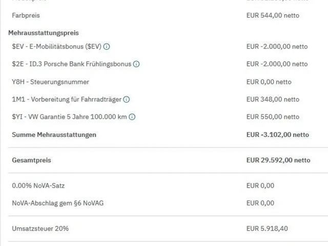Click the NoVA-Abschlag gem §6 NoVAG label

click(x=58, y=203)
